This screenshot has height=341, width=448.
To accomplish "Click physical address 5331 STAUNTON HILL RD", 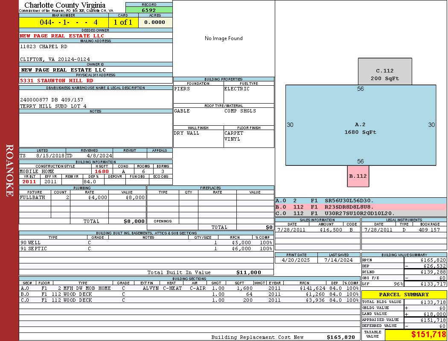I will (x=56, y=81).
